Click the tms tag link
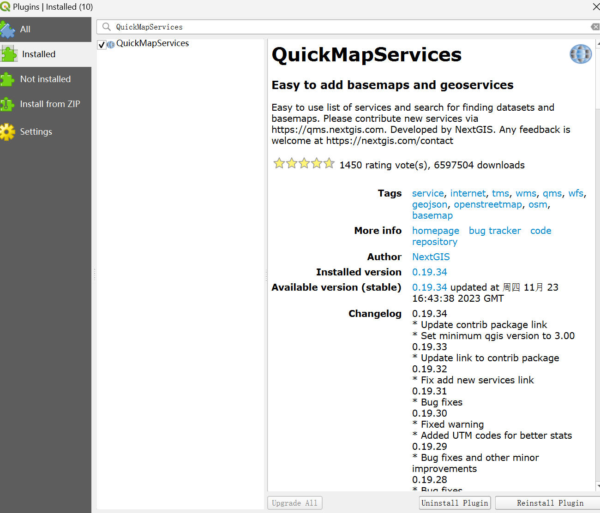Image resolution: width=600 pixels, height=513 pixels. tap(501, 193)
